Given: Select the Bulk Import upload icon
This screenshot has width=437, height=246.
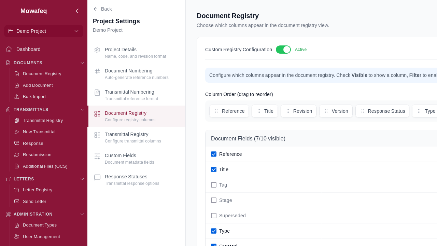Looking at the screenshot, I should [x=16, y=97].
